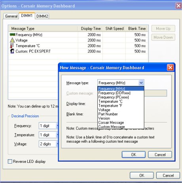Click the custom message icon beside PC EKSPERT
This screenshot has height=183, width=182.
(12, 51)
